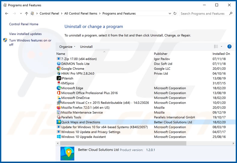Expand chevron after All Control Panel Items

[100, 13]
